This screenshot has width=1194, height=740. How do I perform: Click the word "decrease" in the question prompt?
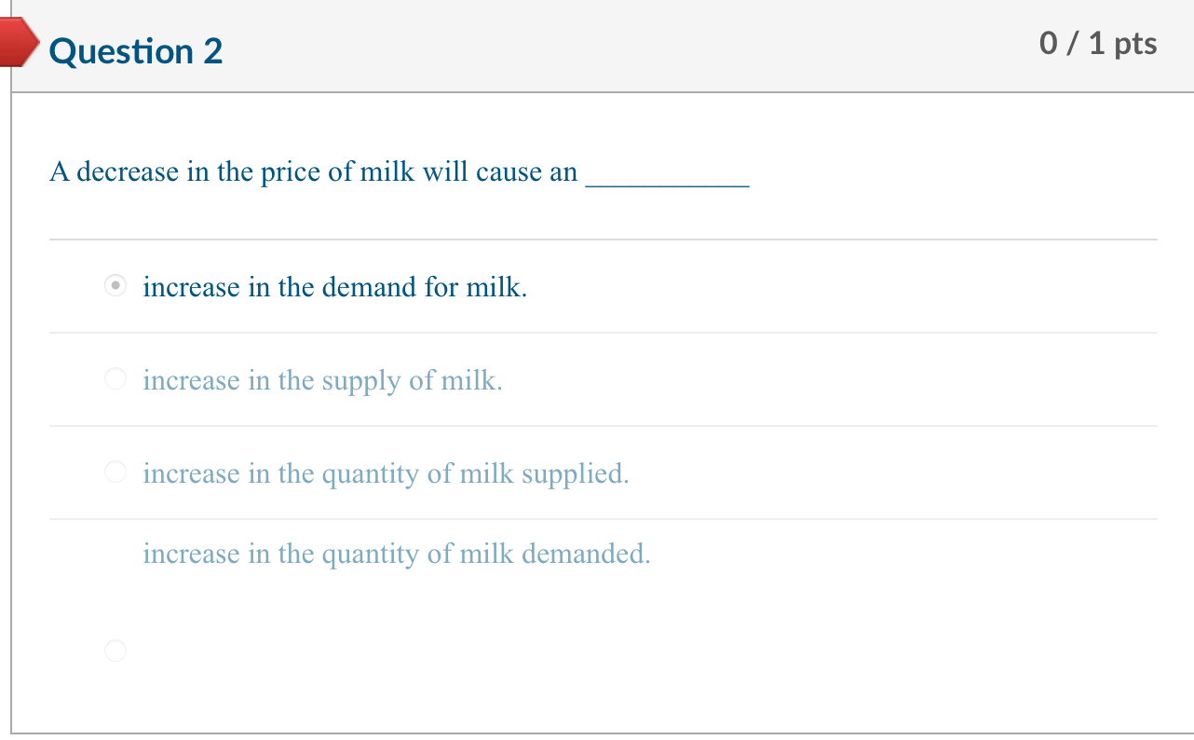127,172
